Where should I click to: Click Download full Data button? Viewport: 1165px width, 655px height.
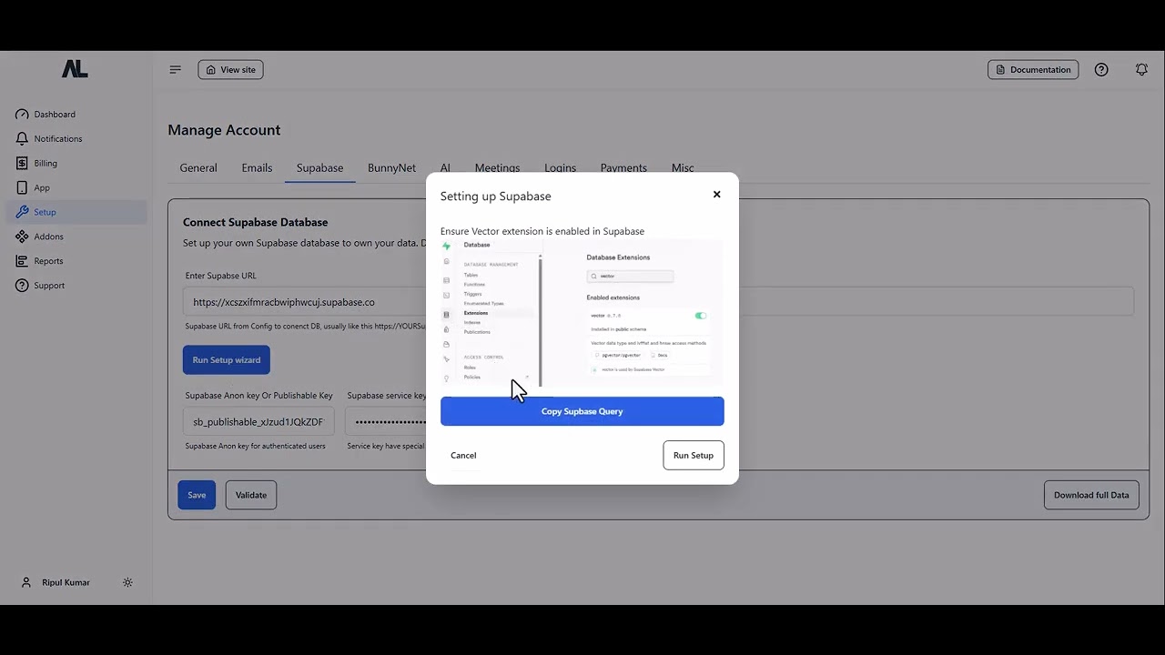tap(1091, 495)
